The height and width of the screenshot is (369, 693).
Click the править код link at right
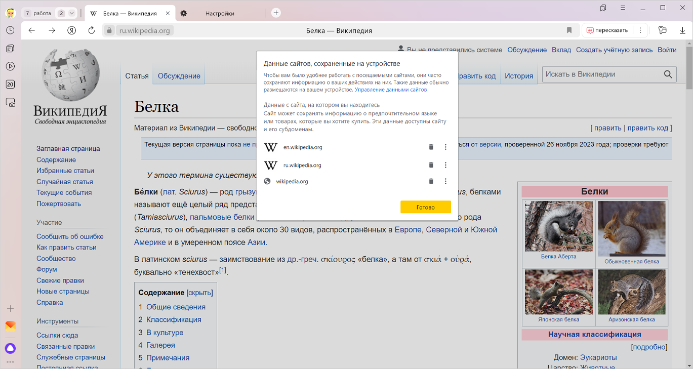point(648,128)
